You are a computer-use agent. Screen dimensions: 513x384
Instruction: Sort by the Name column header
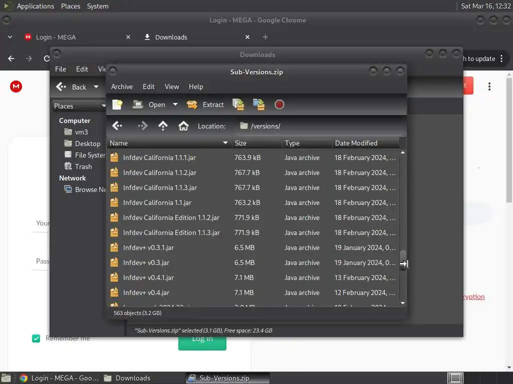pos(169,143)
